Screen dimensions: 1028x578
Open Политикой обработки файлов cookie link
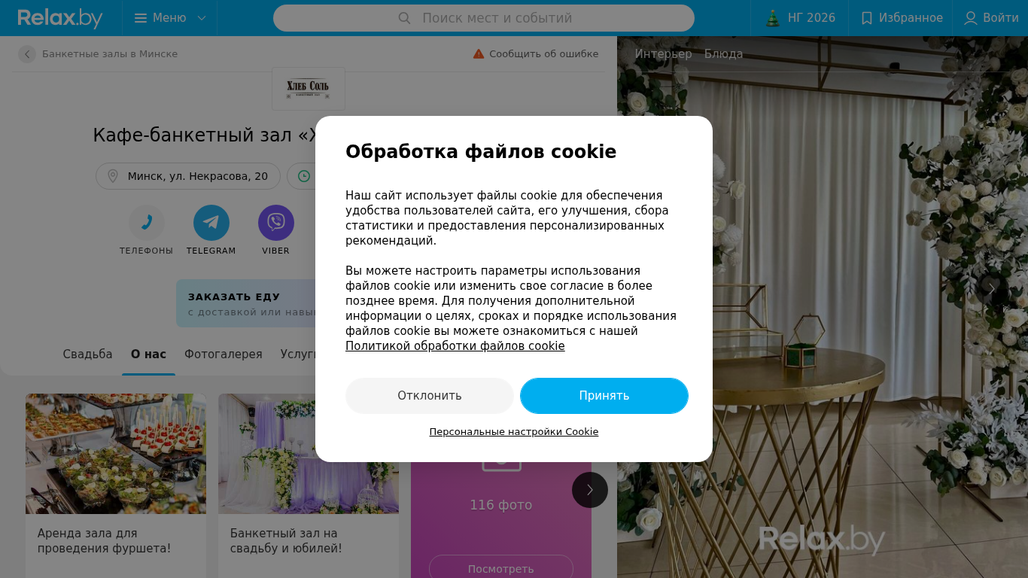point(455,346)
